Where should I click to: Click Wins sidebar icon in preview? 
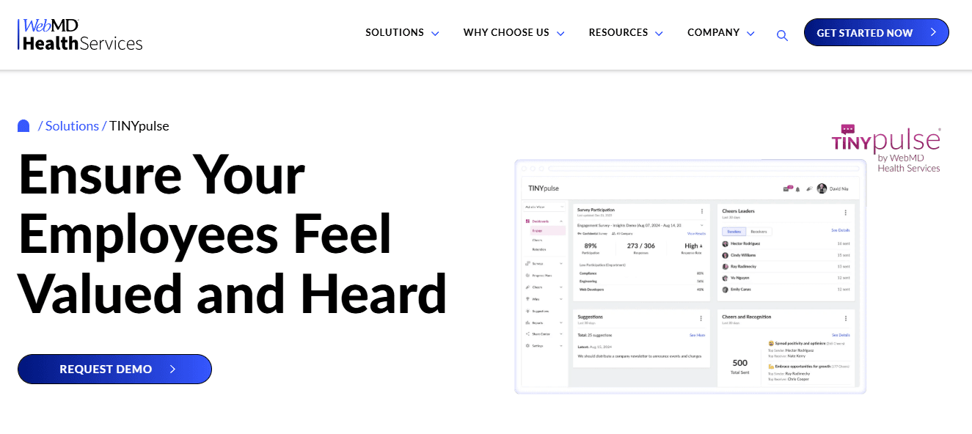527,299
